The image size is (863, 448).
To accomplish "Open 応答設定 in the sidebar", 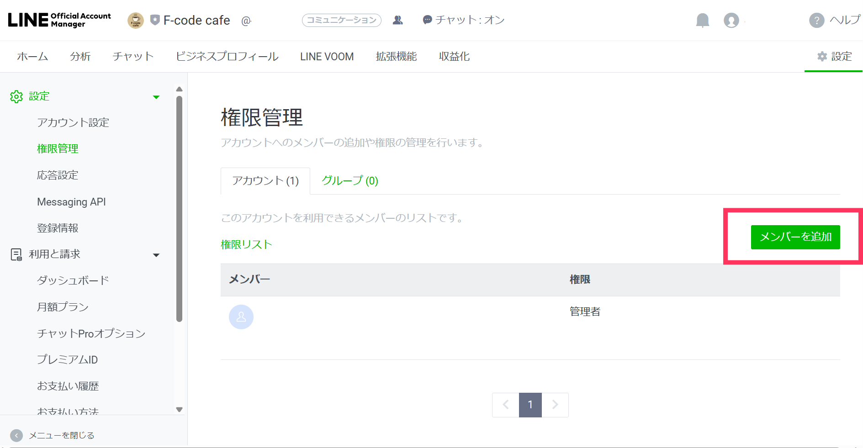I will pos(58,175).
